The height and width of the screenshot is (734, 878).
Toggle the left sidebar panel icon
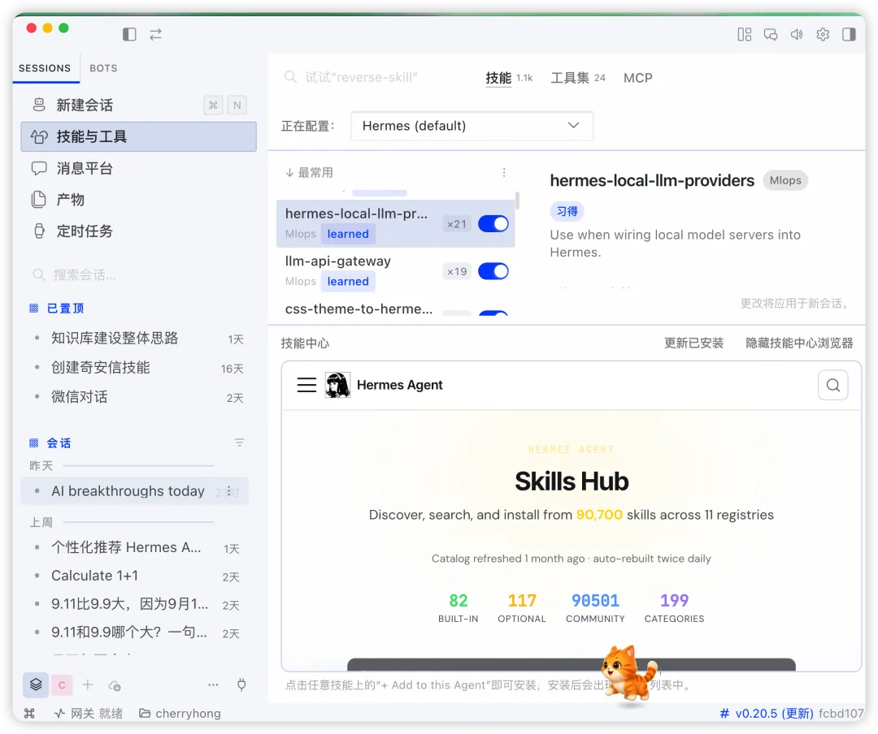(x=129, y=35)
